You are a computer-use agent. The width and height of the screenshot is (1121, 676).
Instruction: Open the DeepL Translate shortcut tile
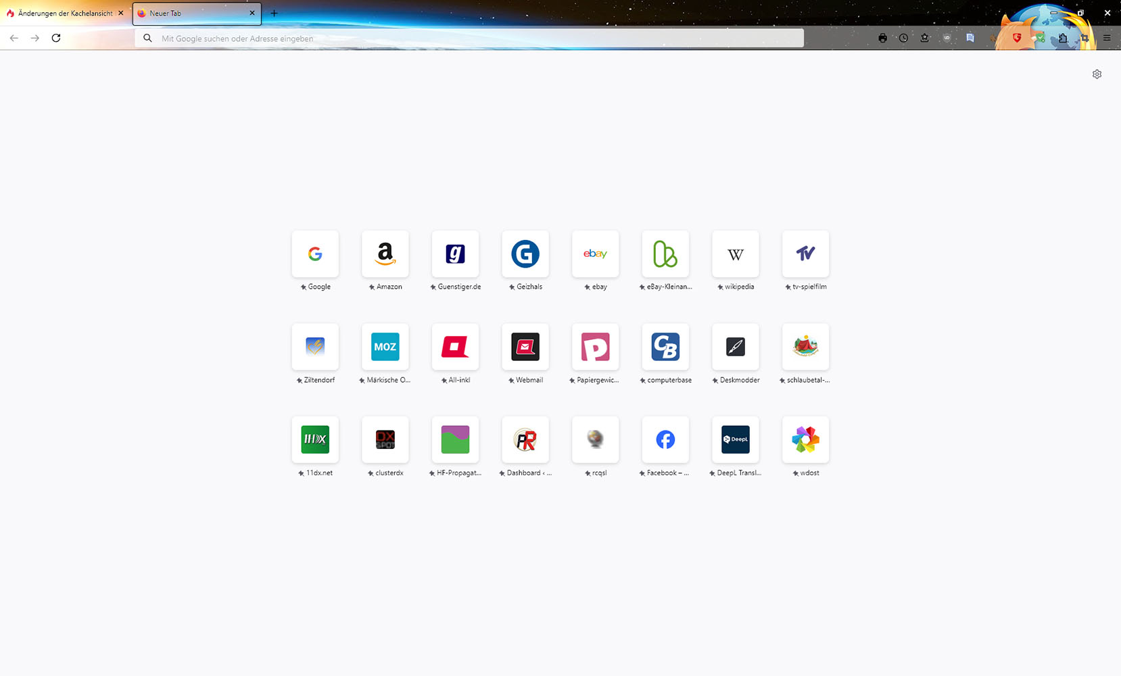(x=736, y=440)
